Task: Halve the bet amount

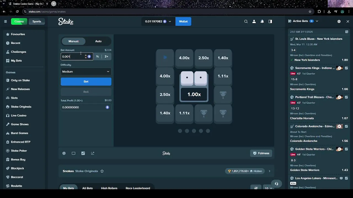Action: tap(97, 56)
